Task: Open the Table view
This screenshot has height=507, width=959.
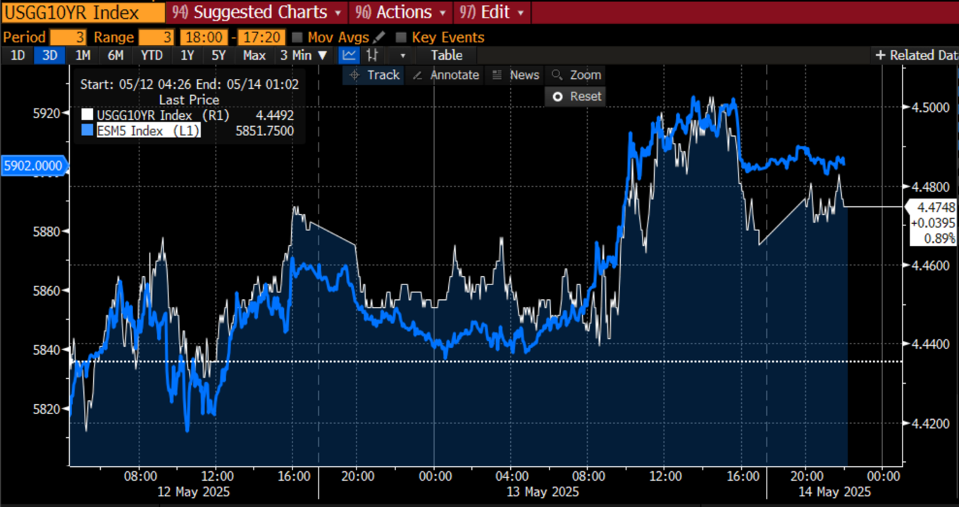Action: [447, 55]
